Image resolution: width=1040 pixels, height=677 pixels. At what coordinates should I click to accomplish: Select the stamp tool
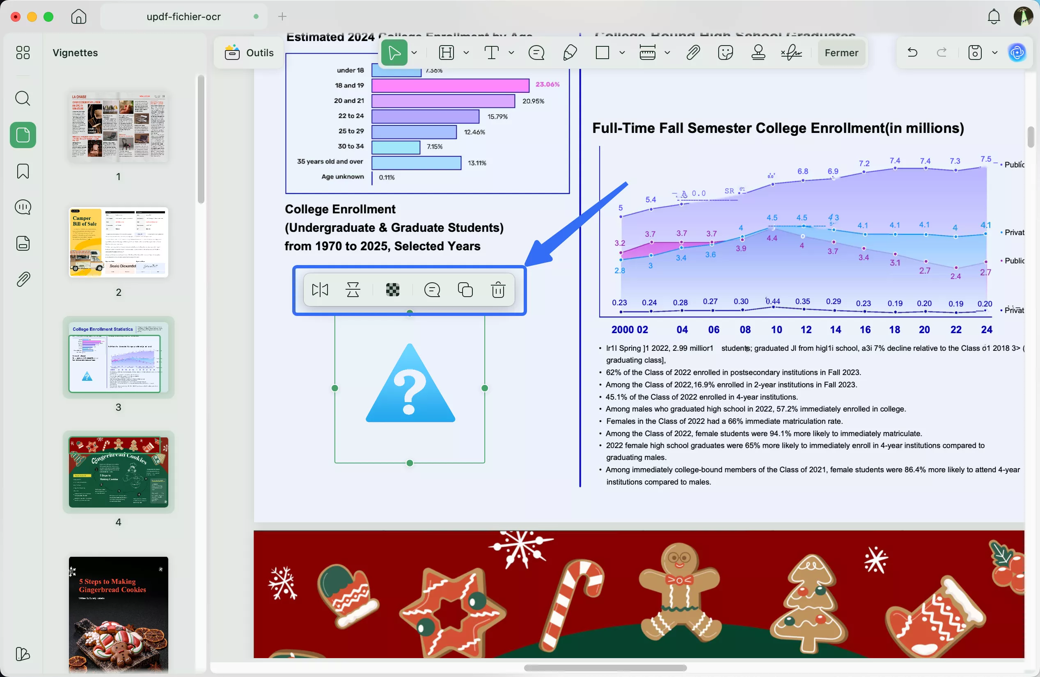(758, 53)
